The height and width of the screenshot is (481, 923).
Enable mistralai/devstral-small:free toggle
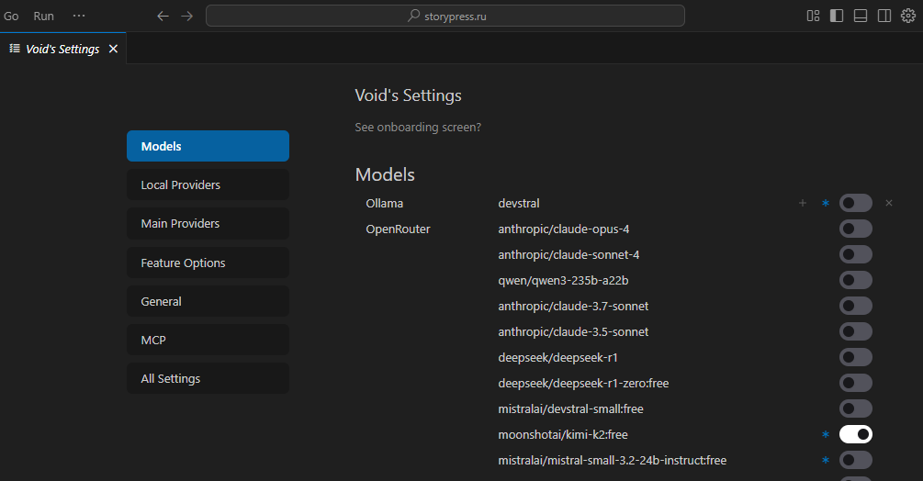coord(856,408)
